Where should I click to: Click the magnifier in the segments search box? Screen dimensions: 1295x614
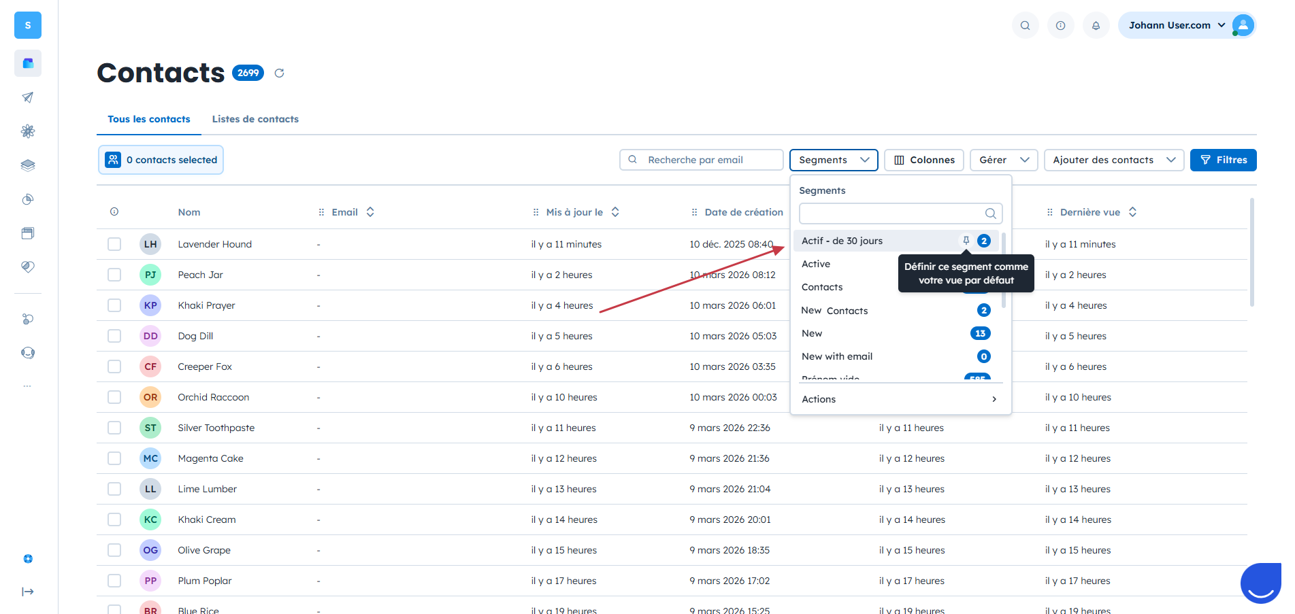click(x=990, y=214)
